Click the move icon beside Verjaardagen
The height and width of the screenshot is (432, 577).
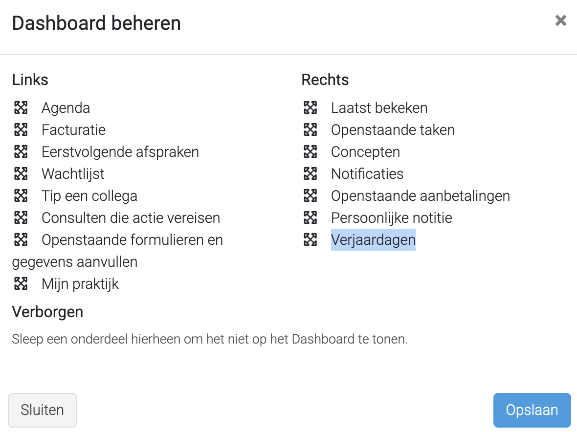pos(310,240)
